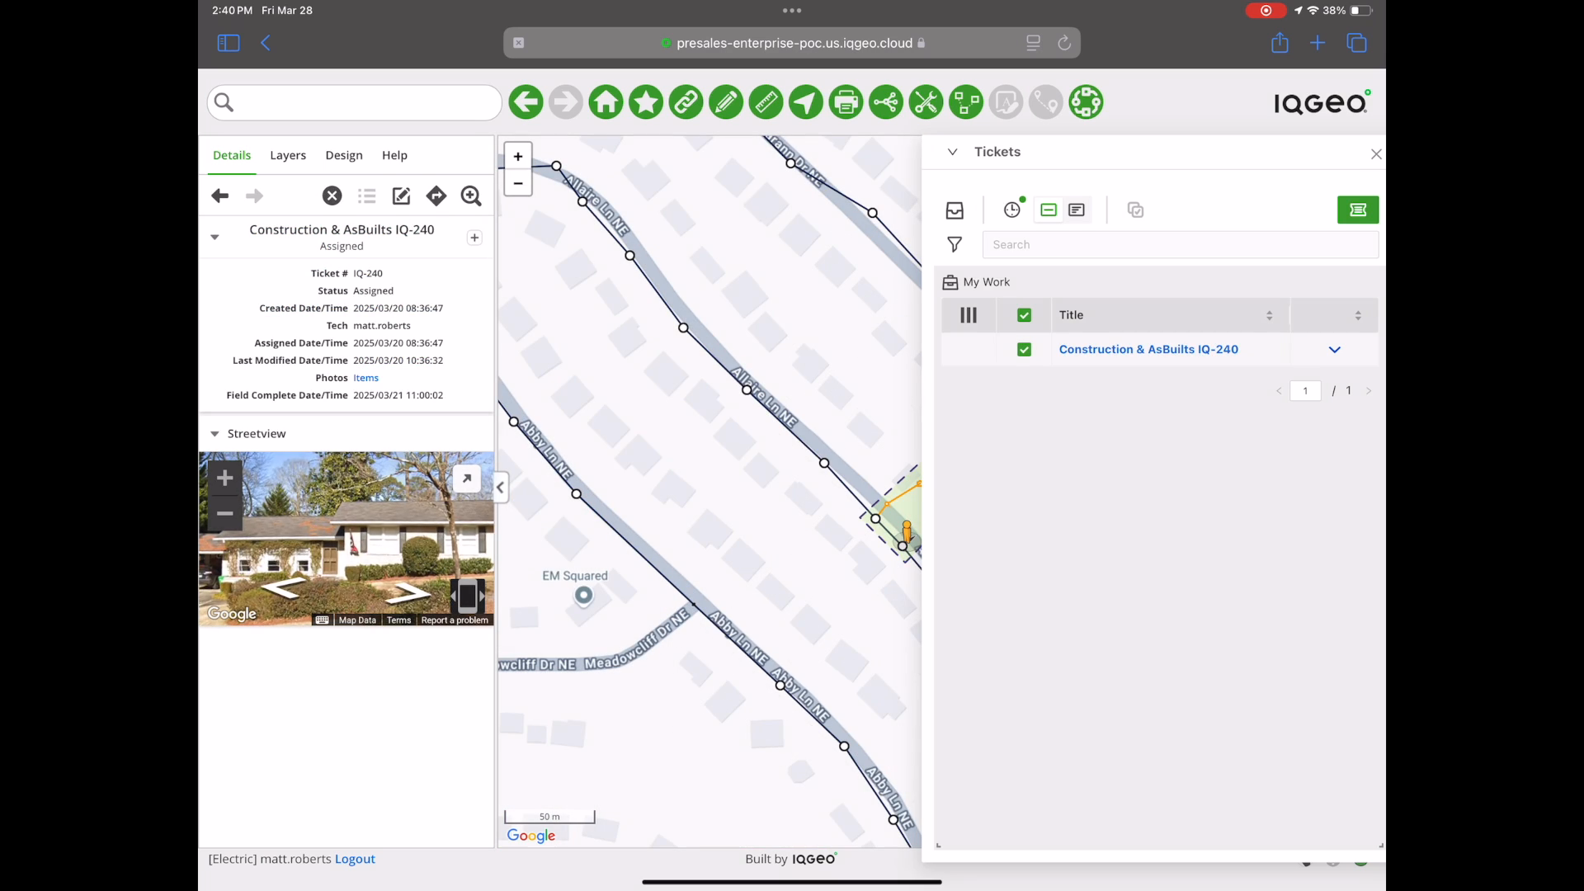Click the Logout link
This screenshot has height=891, width=1584.
click(x=355, y=859)
